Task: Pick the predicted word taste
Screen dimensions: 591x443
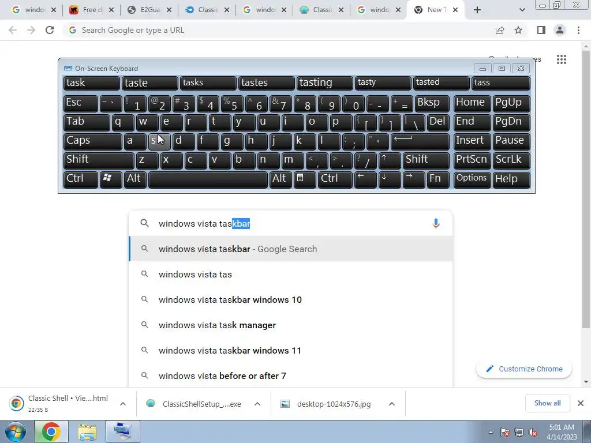Action: 149,83
